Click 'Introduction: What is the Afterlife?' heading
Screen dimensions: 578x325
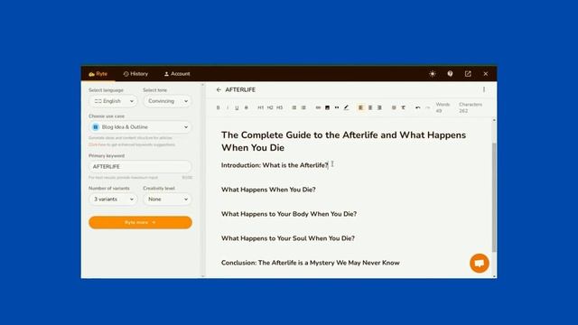pos(275,165)
